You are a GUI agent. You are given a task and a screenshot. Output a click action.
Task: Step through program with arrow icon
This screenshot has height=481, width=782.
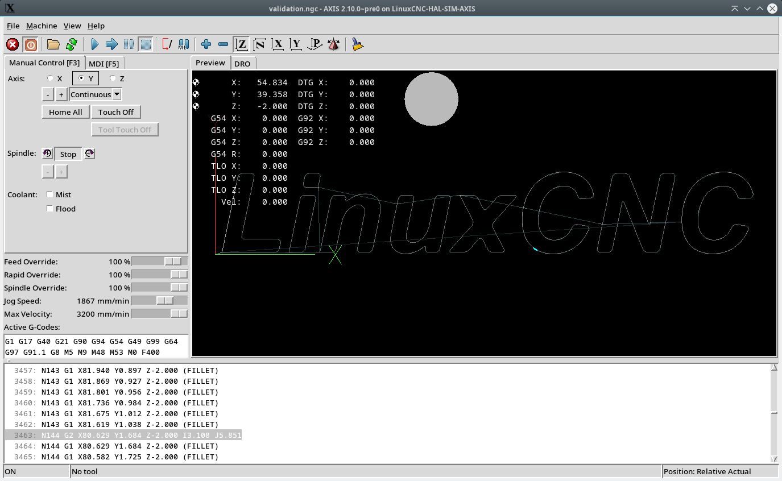point(111,44)
